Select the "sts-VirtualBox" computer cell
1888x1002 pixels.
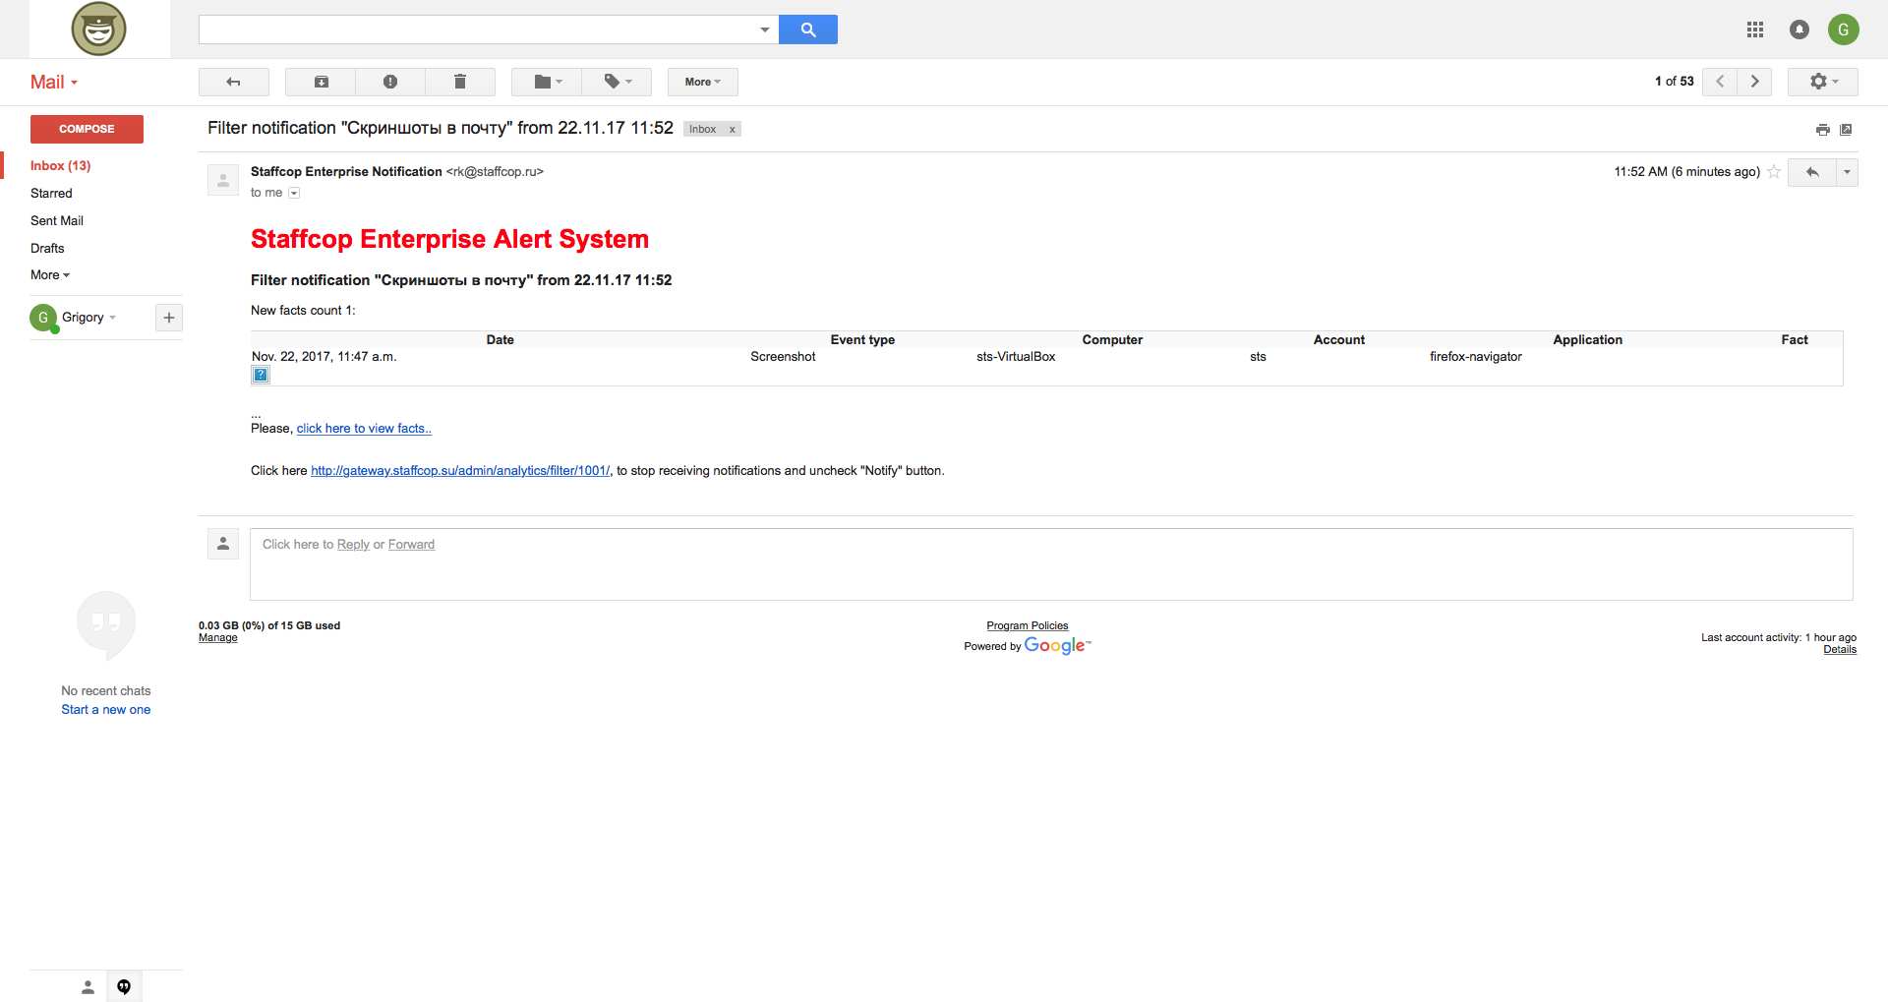[x=1016, y=357]
